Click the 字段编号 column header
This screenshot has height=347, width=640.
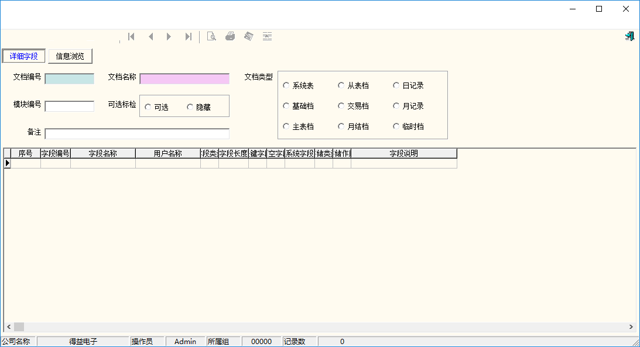[x=56, y=153]
